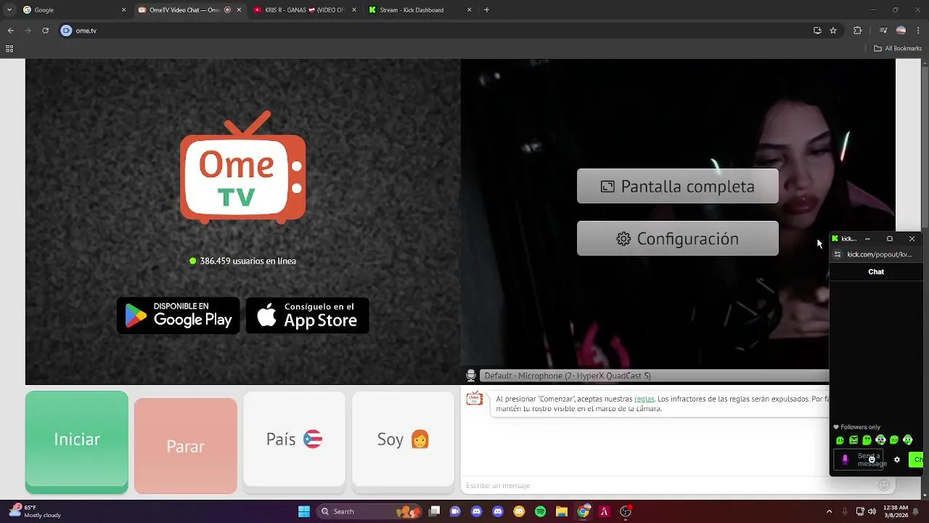The width and height of the screenshot is (929, 523).
Task: Open the Soy gender selector
Action: coord(403,439)
